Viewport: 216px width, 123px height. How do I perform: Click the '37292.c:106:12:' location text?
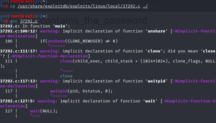(19, 31)
